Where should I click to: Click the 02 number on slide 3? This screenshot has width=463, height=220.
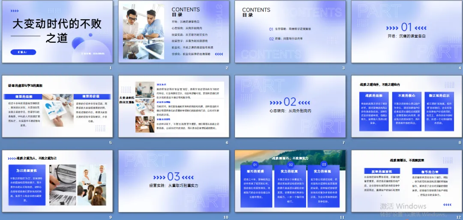(x=271, y=38)
